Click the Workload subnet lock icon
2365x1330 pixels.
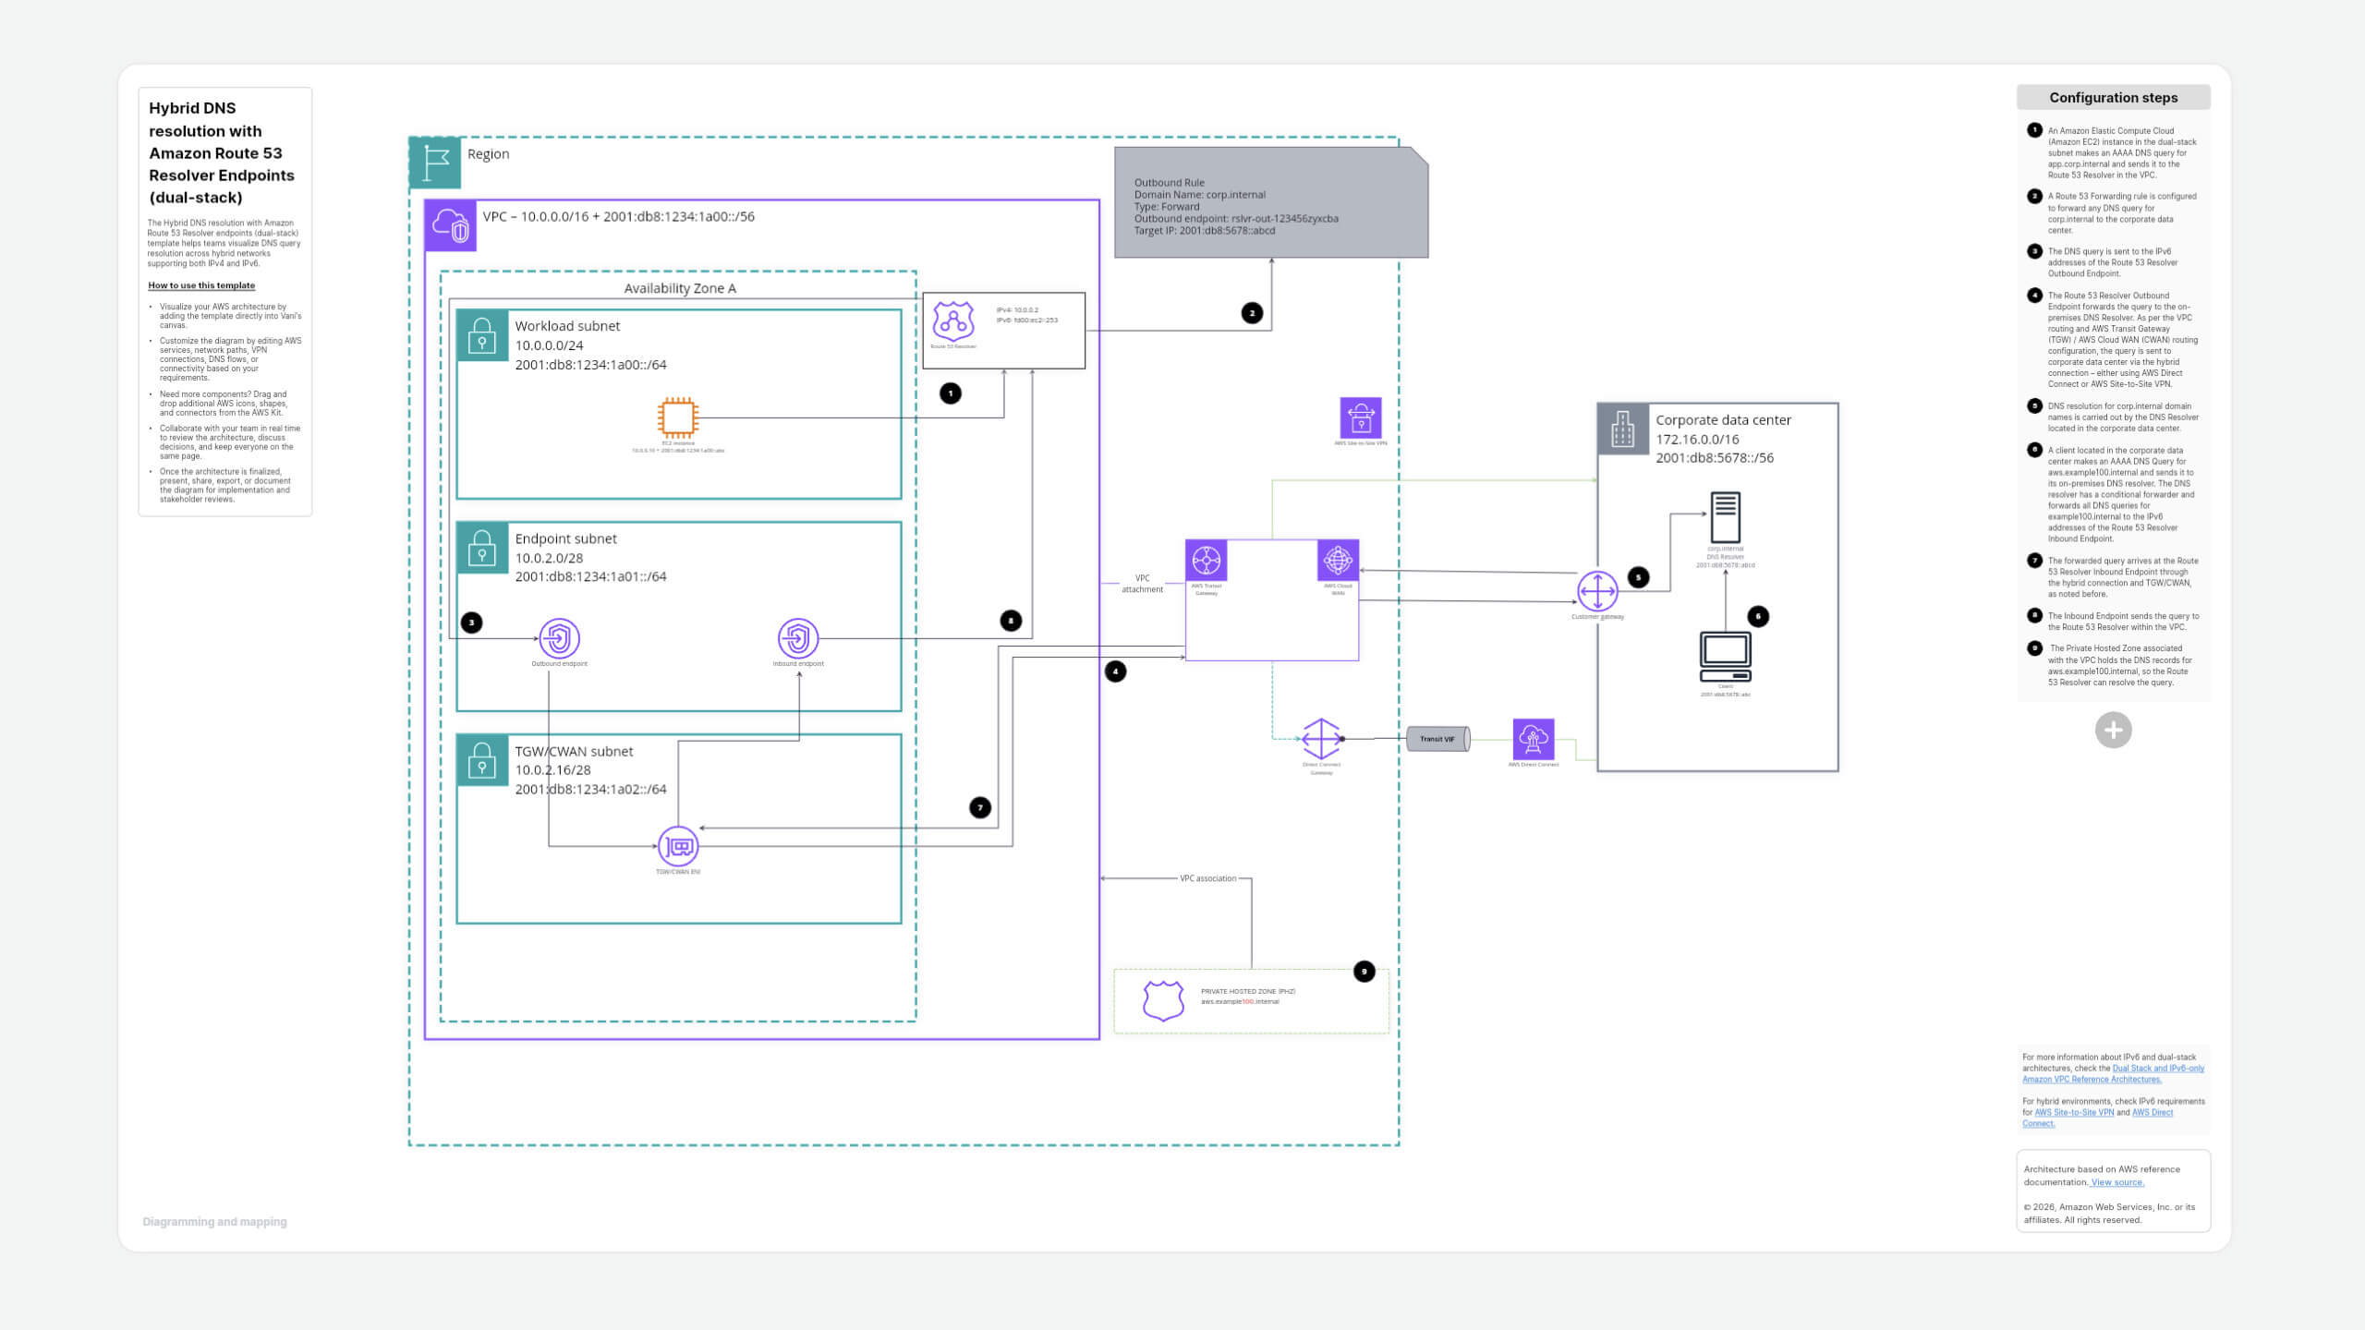(482, 335)
